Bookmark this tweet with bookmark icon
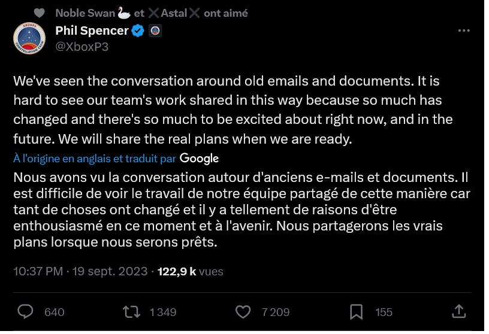This screenshot has height=334, width=489. click(x=356, y=311)
